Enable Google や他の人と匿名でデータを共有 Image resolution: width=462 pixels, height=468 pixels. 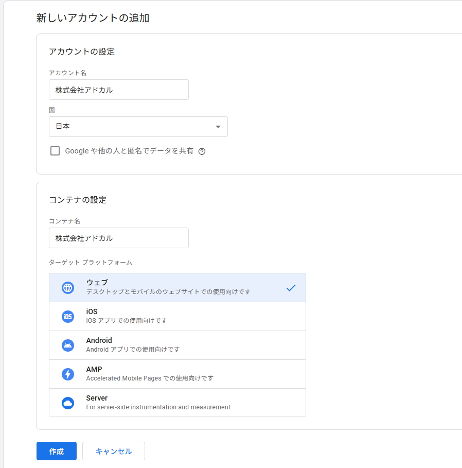coord(55,150)
